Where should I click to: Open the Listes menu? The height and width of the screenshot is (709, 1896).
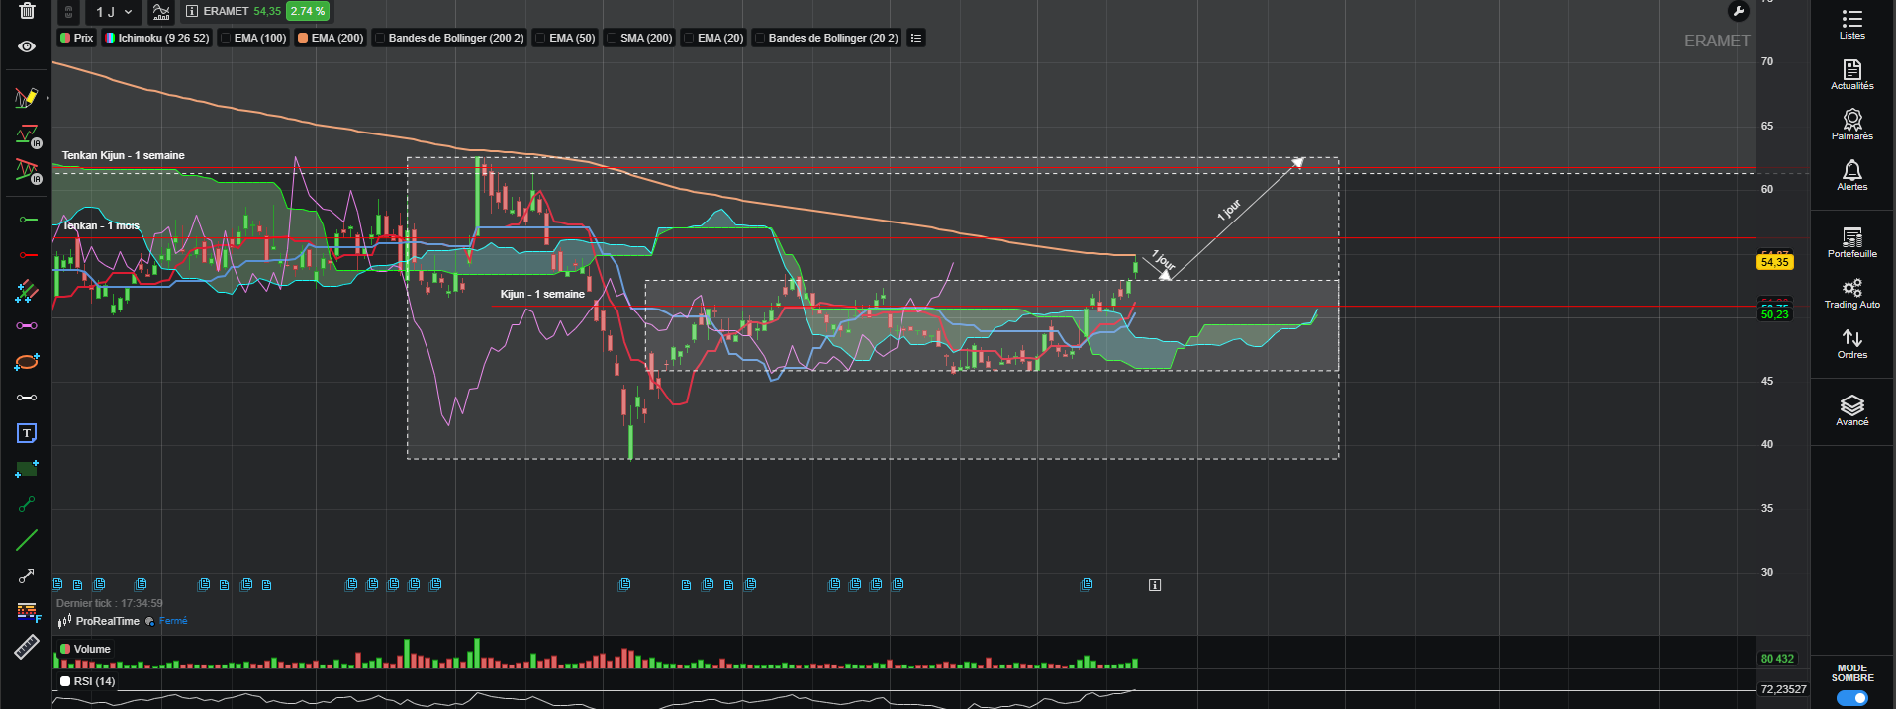click(1852, 24)
